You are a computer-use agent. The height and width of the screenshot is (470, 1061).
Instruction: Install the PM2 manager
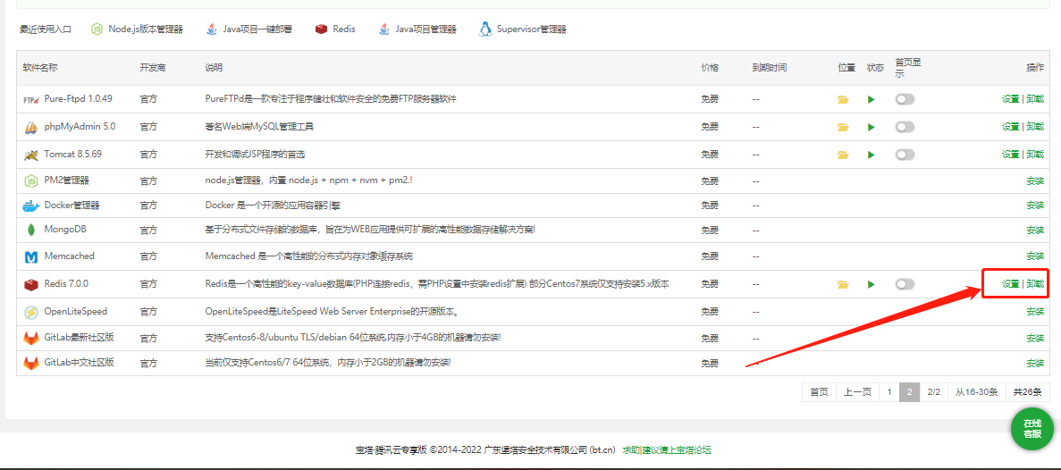[1034, 181]
